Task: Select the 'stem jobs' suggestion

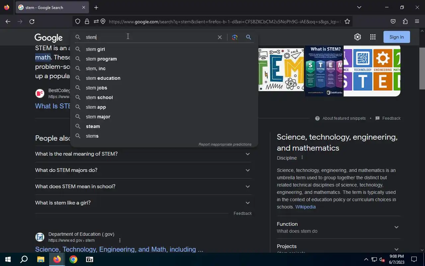Action: pos(164,88)
